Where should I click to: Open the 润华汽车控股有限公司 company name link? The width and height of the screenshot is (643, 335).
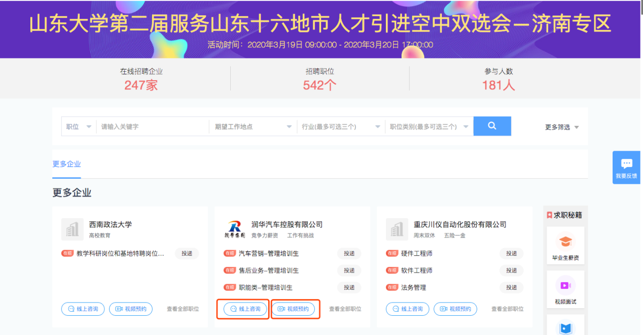287,224
